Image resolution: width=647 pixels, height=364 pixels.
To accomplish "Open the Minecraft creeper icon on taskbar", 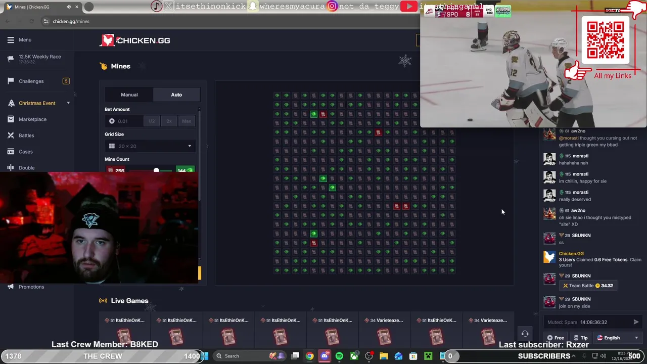I will click(x=428, y=356).
